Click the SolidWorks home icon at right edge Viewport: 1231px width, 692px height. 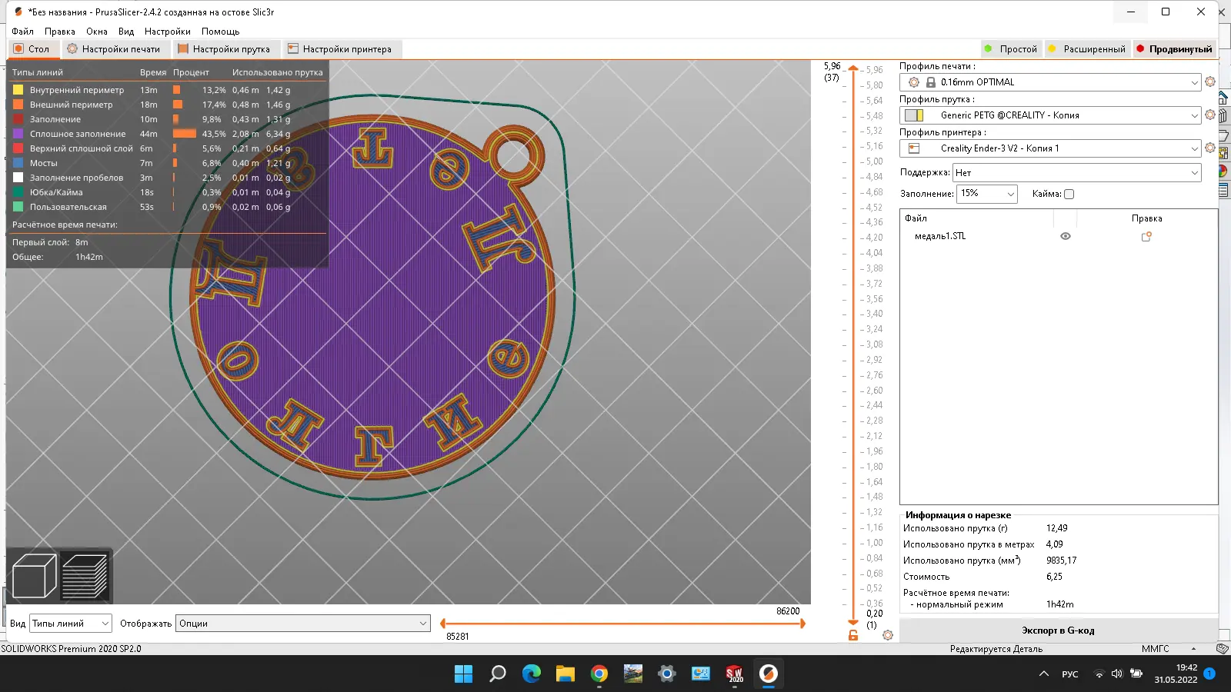tap(1223, 98)
